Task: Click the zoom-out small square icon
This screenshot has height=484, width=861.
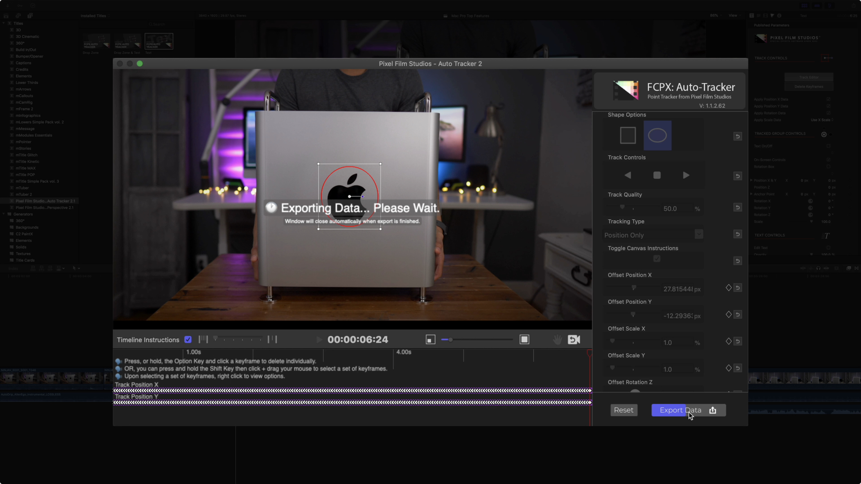Action: (x=430, y=340)
